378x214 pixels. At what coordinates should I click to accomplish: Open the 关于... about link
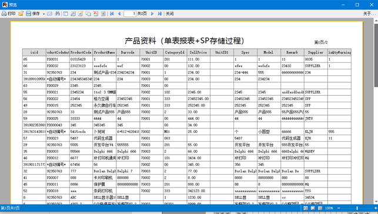pos(369,14)
